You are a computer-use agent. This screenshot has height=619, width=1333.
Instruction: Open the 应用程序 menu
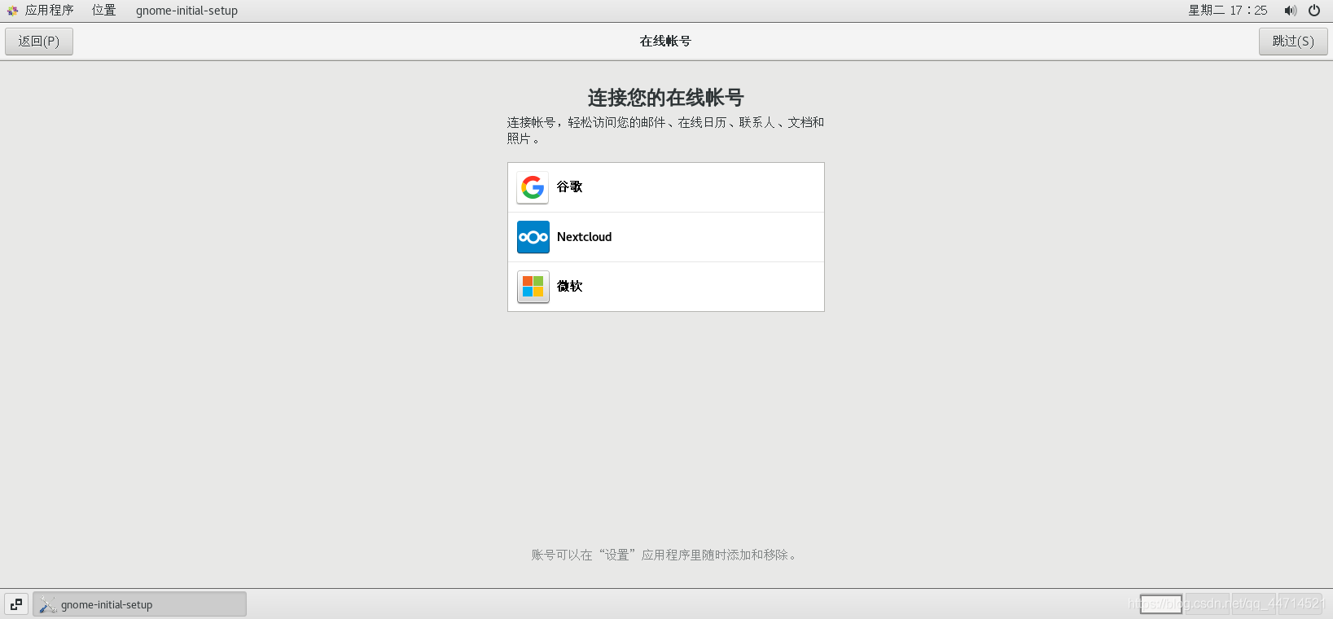pos(49,11)
